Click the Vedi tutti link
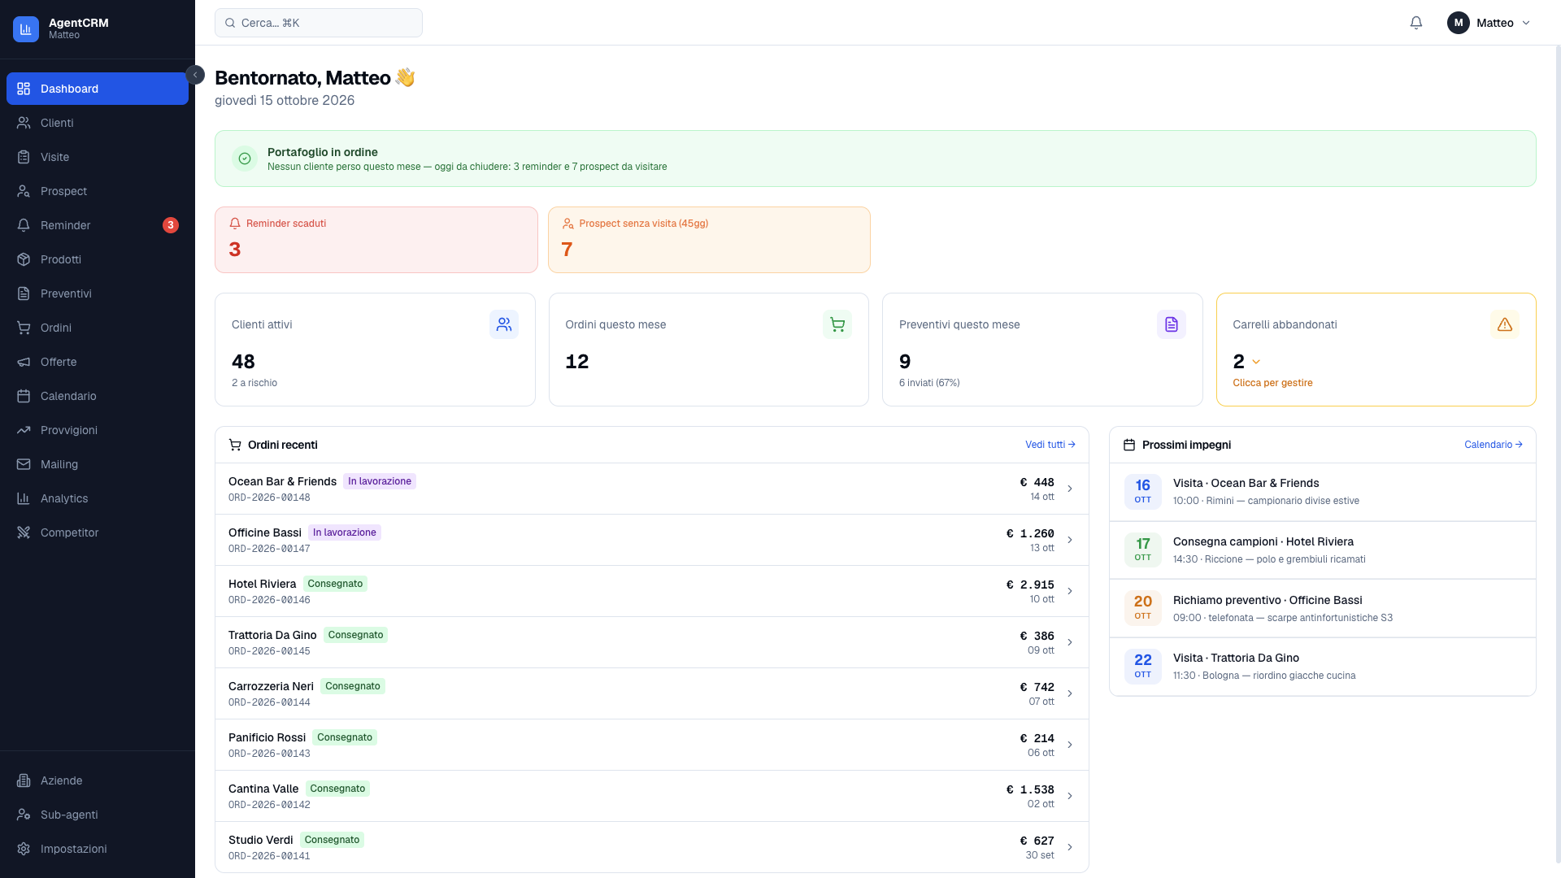Viewport: 1561px width, 878px height. click(x=1050, y=445)
